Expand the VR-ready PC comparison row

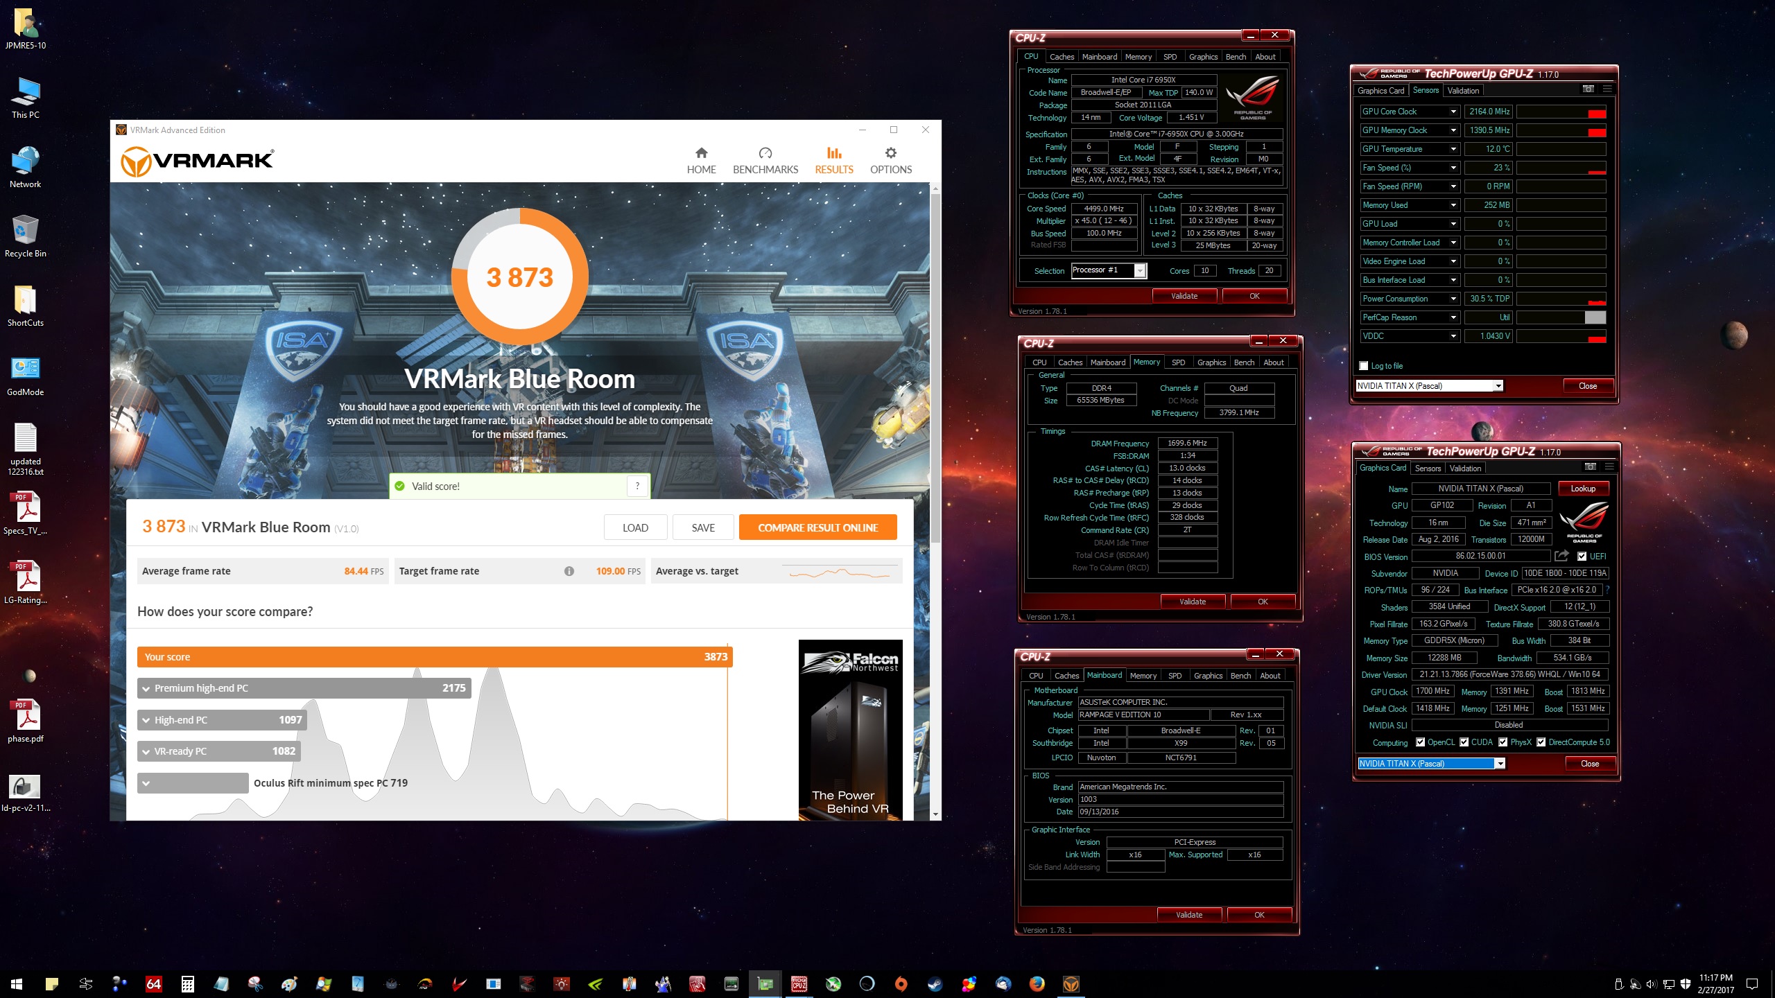point(146,751)
